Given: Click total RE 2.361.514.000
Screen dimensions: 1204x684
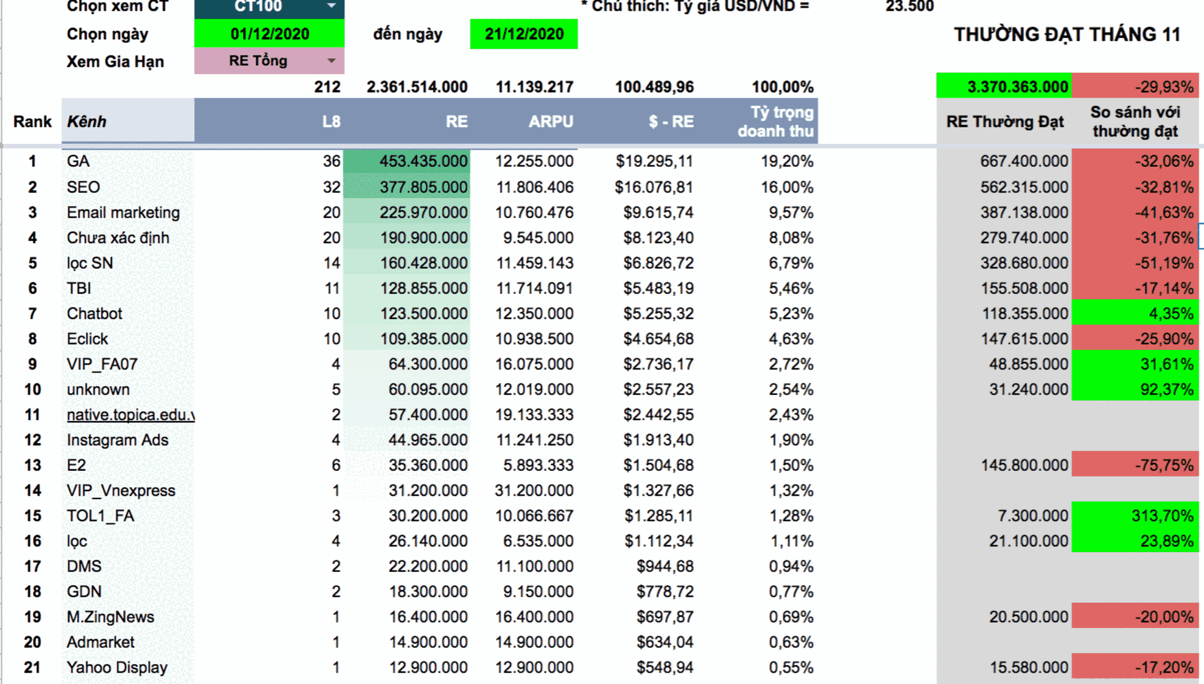Looking at the screenshot, I should tap(417, 87).
